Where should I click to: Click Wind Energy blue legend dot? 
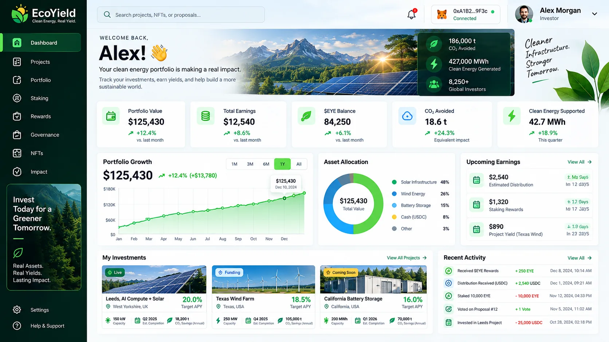394,194
